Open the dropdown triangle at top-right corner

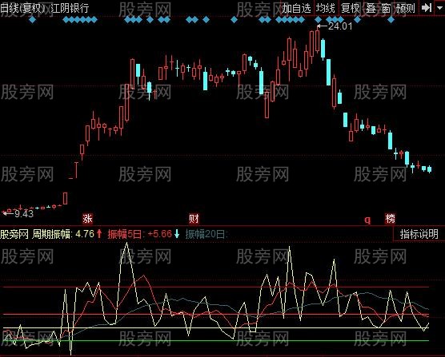point(440,8)
